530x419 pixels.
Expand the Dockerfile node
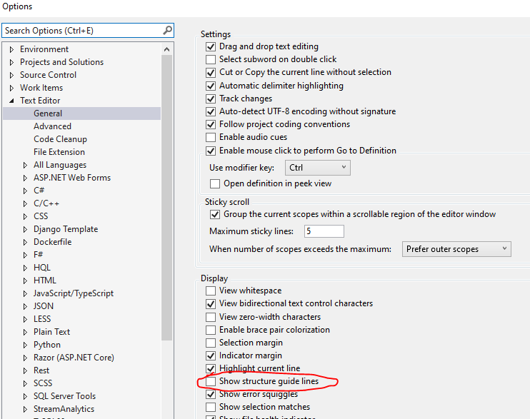coord(25,242)
